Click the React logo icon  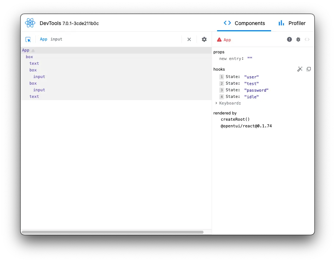[x=30, y=23]
